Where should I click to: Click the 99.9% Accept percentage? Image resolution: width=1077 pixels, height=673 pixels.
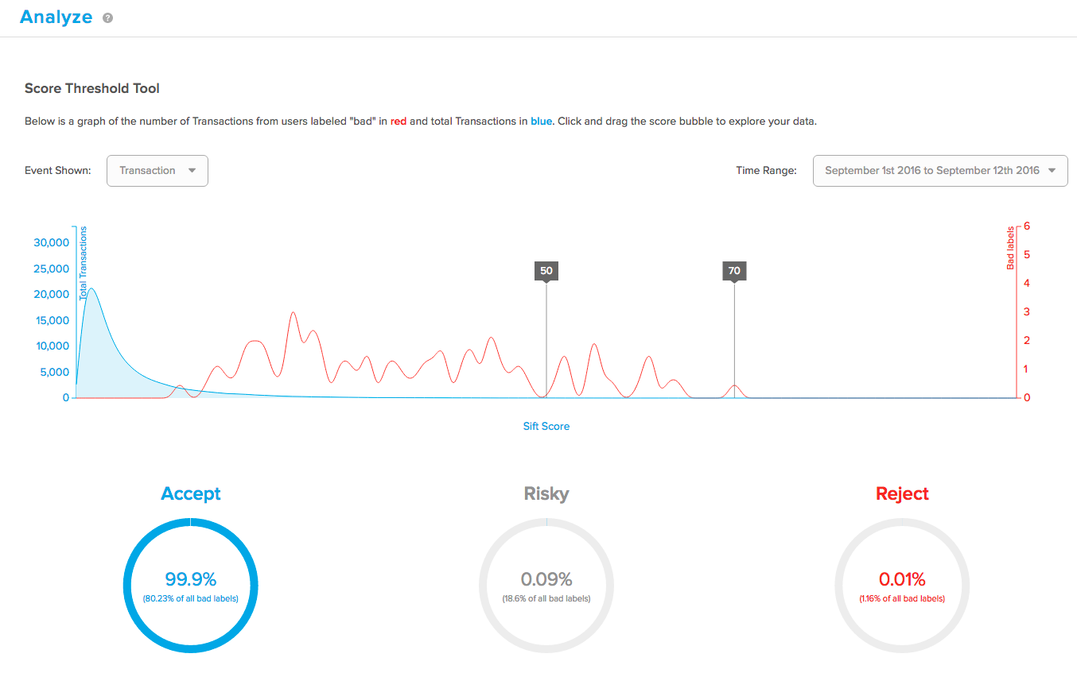pyautogui.click(x=191, y=578)
